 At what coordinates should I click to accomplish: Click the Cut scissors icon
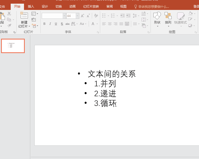click(x=9, y=14)
